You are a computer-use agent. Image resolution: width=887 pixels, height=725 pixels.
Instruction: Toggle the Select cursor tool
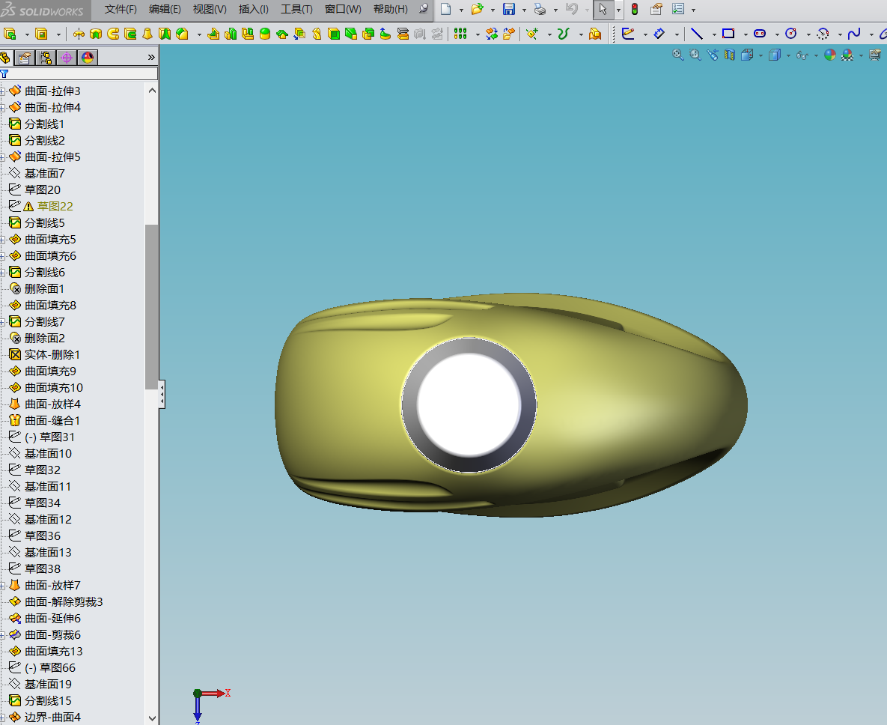click(603, 9)
